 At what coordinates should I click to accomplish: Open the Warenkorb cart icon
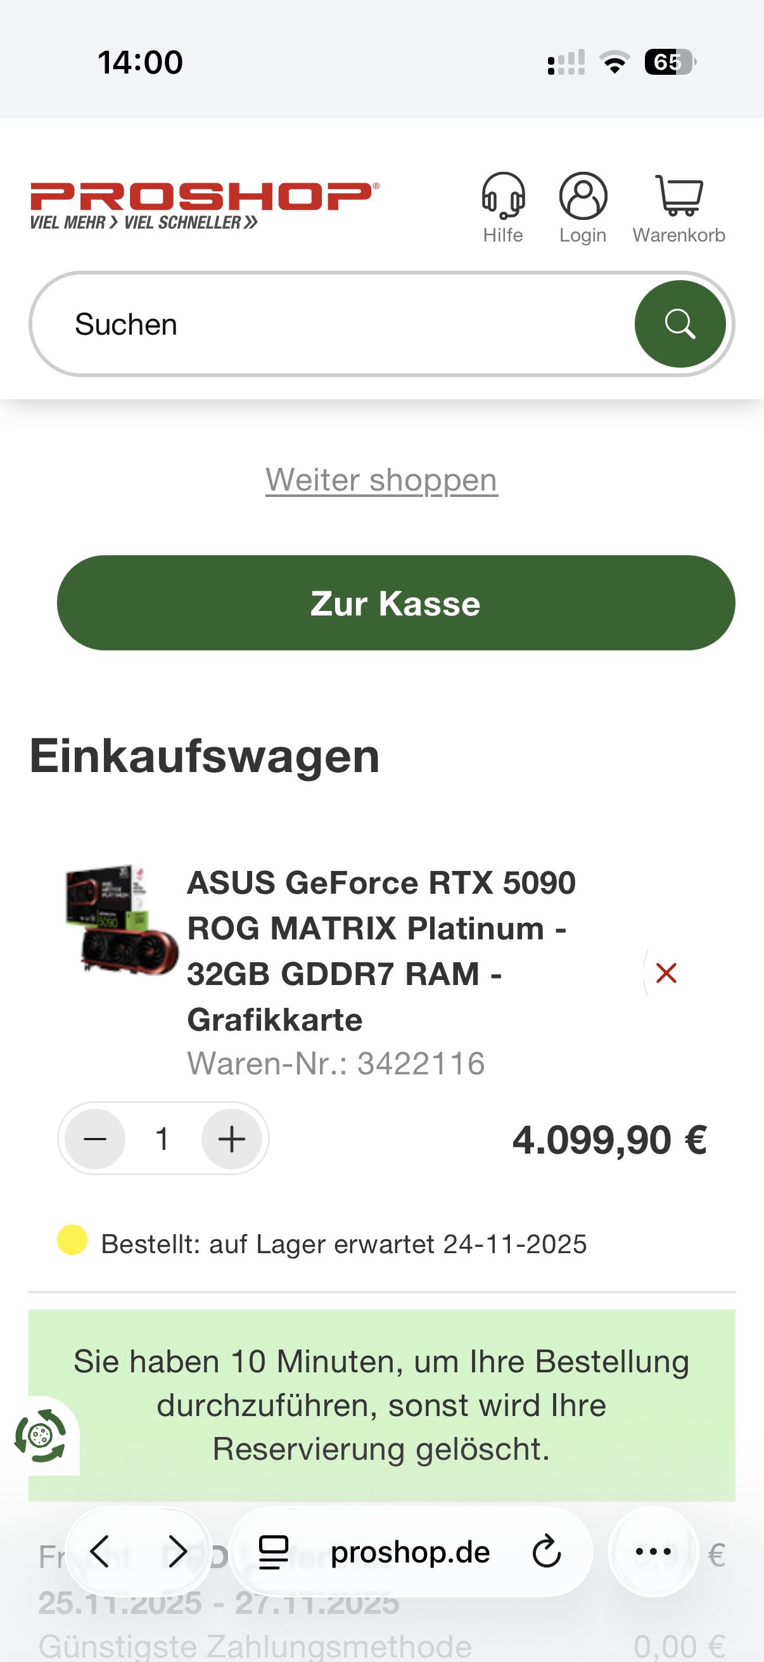coord(679,196)
